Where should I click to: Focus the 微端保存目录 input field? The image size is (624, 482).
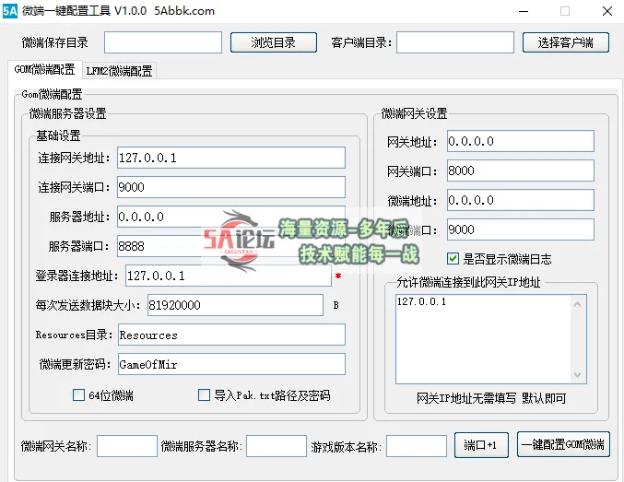163,42
